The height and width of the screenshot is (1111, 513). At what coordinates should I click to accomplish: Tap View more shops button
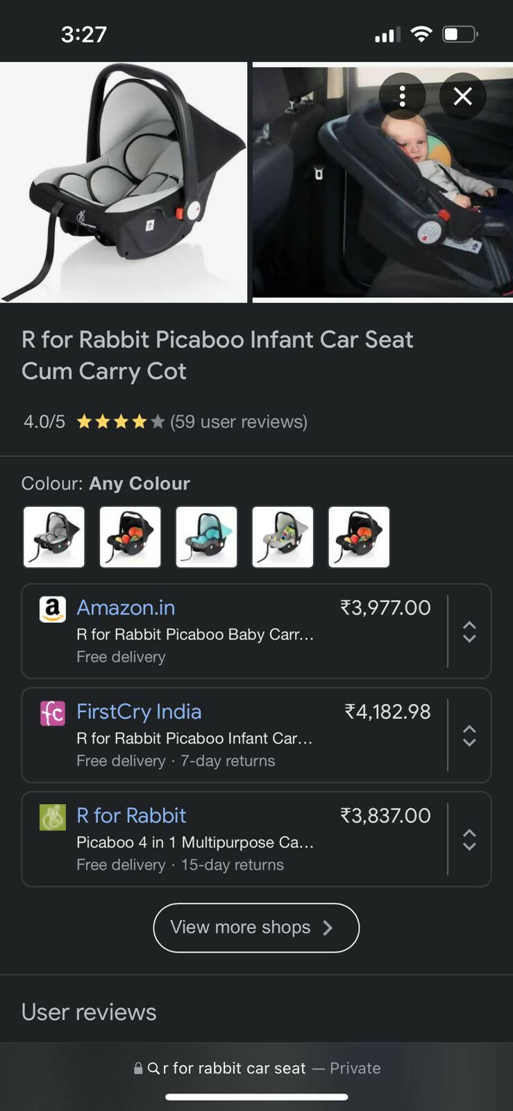click(256, 928)
